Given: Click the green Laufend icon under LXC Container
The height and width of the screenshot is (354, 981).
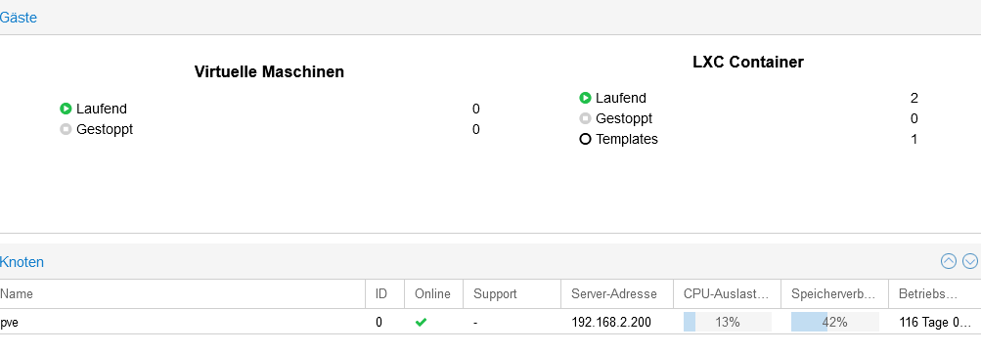Looking at the screenshot, I should [585, 98].
